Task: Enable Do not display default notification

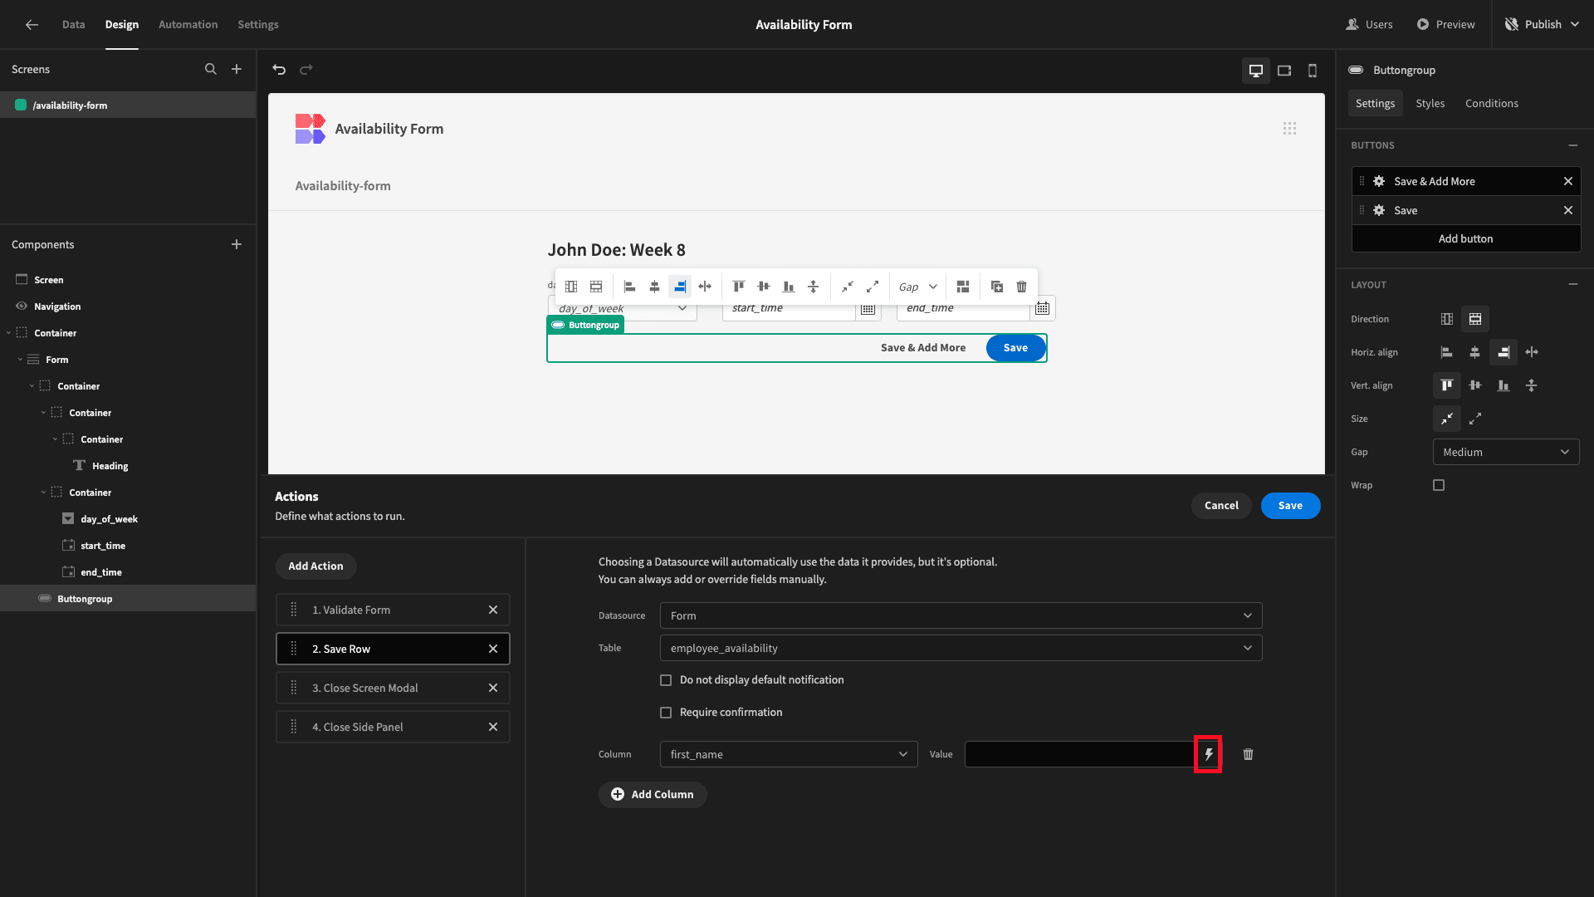Action: click(666, 680)
